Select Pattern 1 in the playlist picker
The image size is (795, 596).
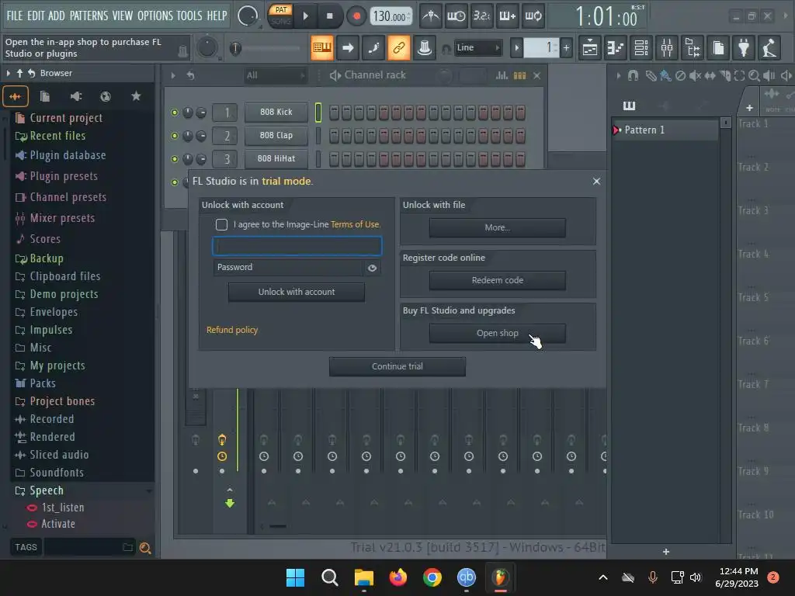click(x=665, y=130)
